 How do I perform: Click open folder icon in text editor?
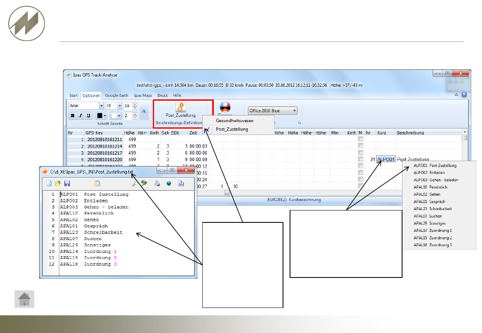tap(58, 183)
